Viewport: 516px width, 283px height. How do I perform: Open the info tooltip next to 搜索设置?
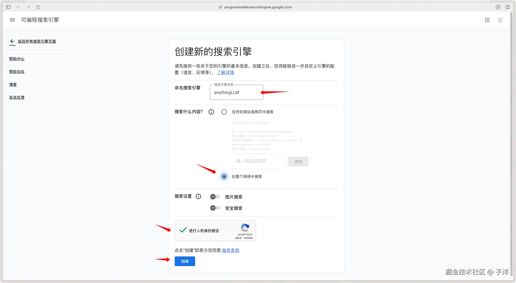click(x=198, y=196)
